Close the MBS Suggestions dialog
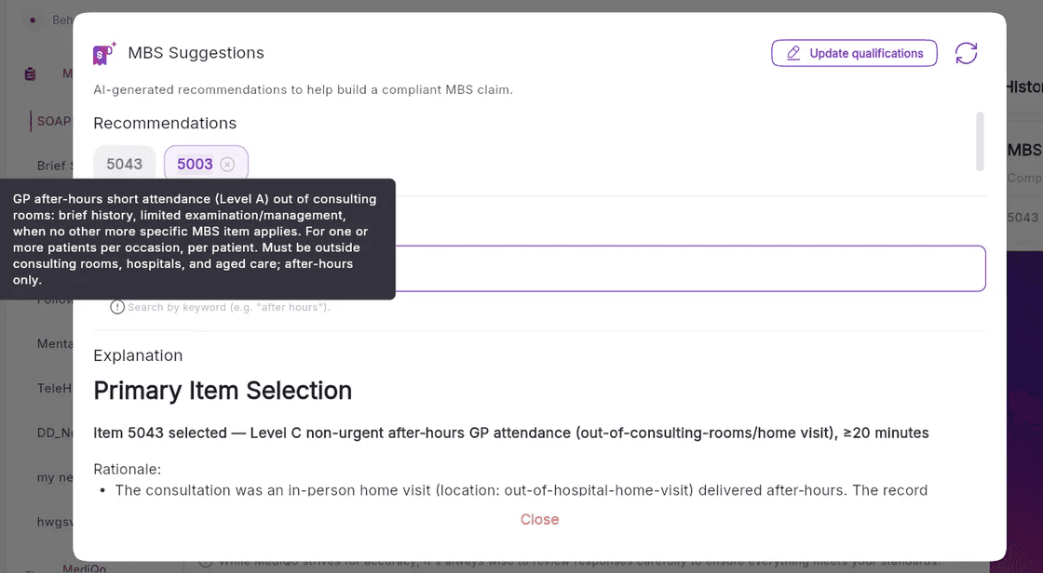Image resolution: width=1043 pixels, height=573 pixels. point(539,519)
